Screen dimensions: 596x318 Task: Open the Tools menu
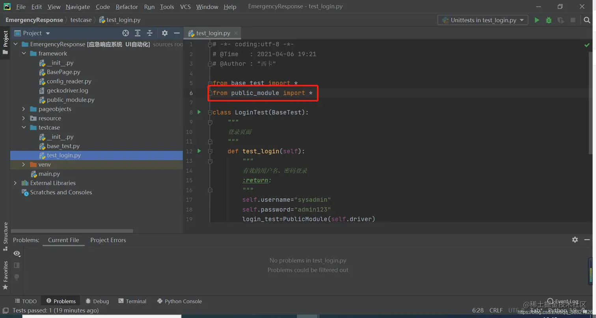167,7
